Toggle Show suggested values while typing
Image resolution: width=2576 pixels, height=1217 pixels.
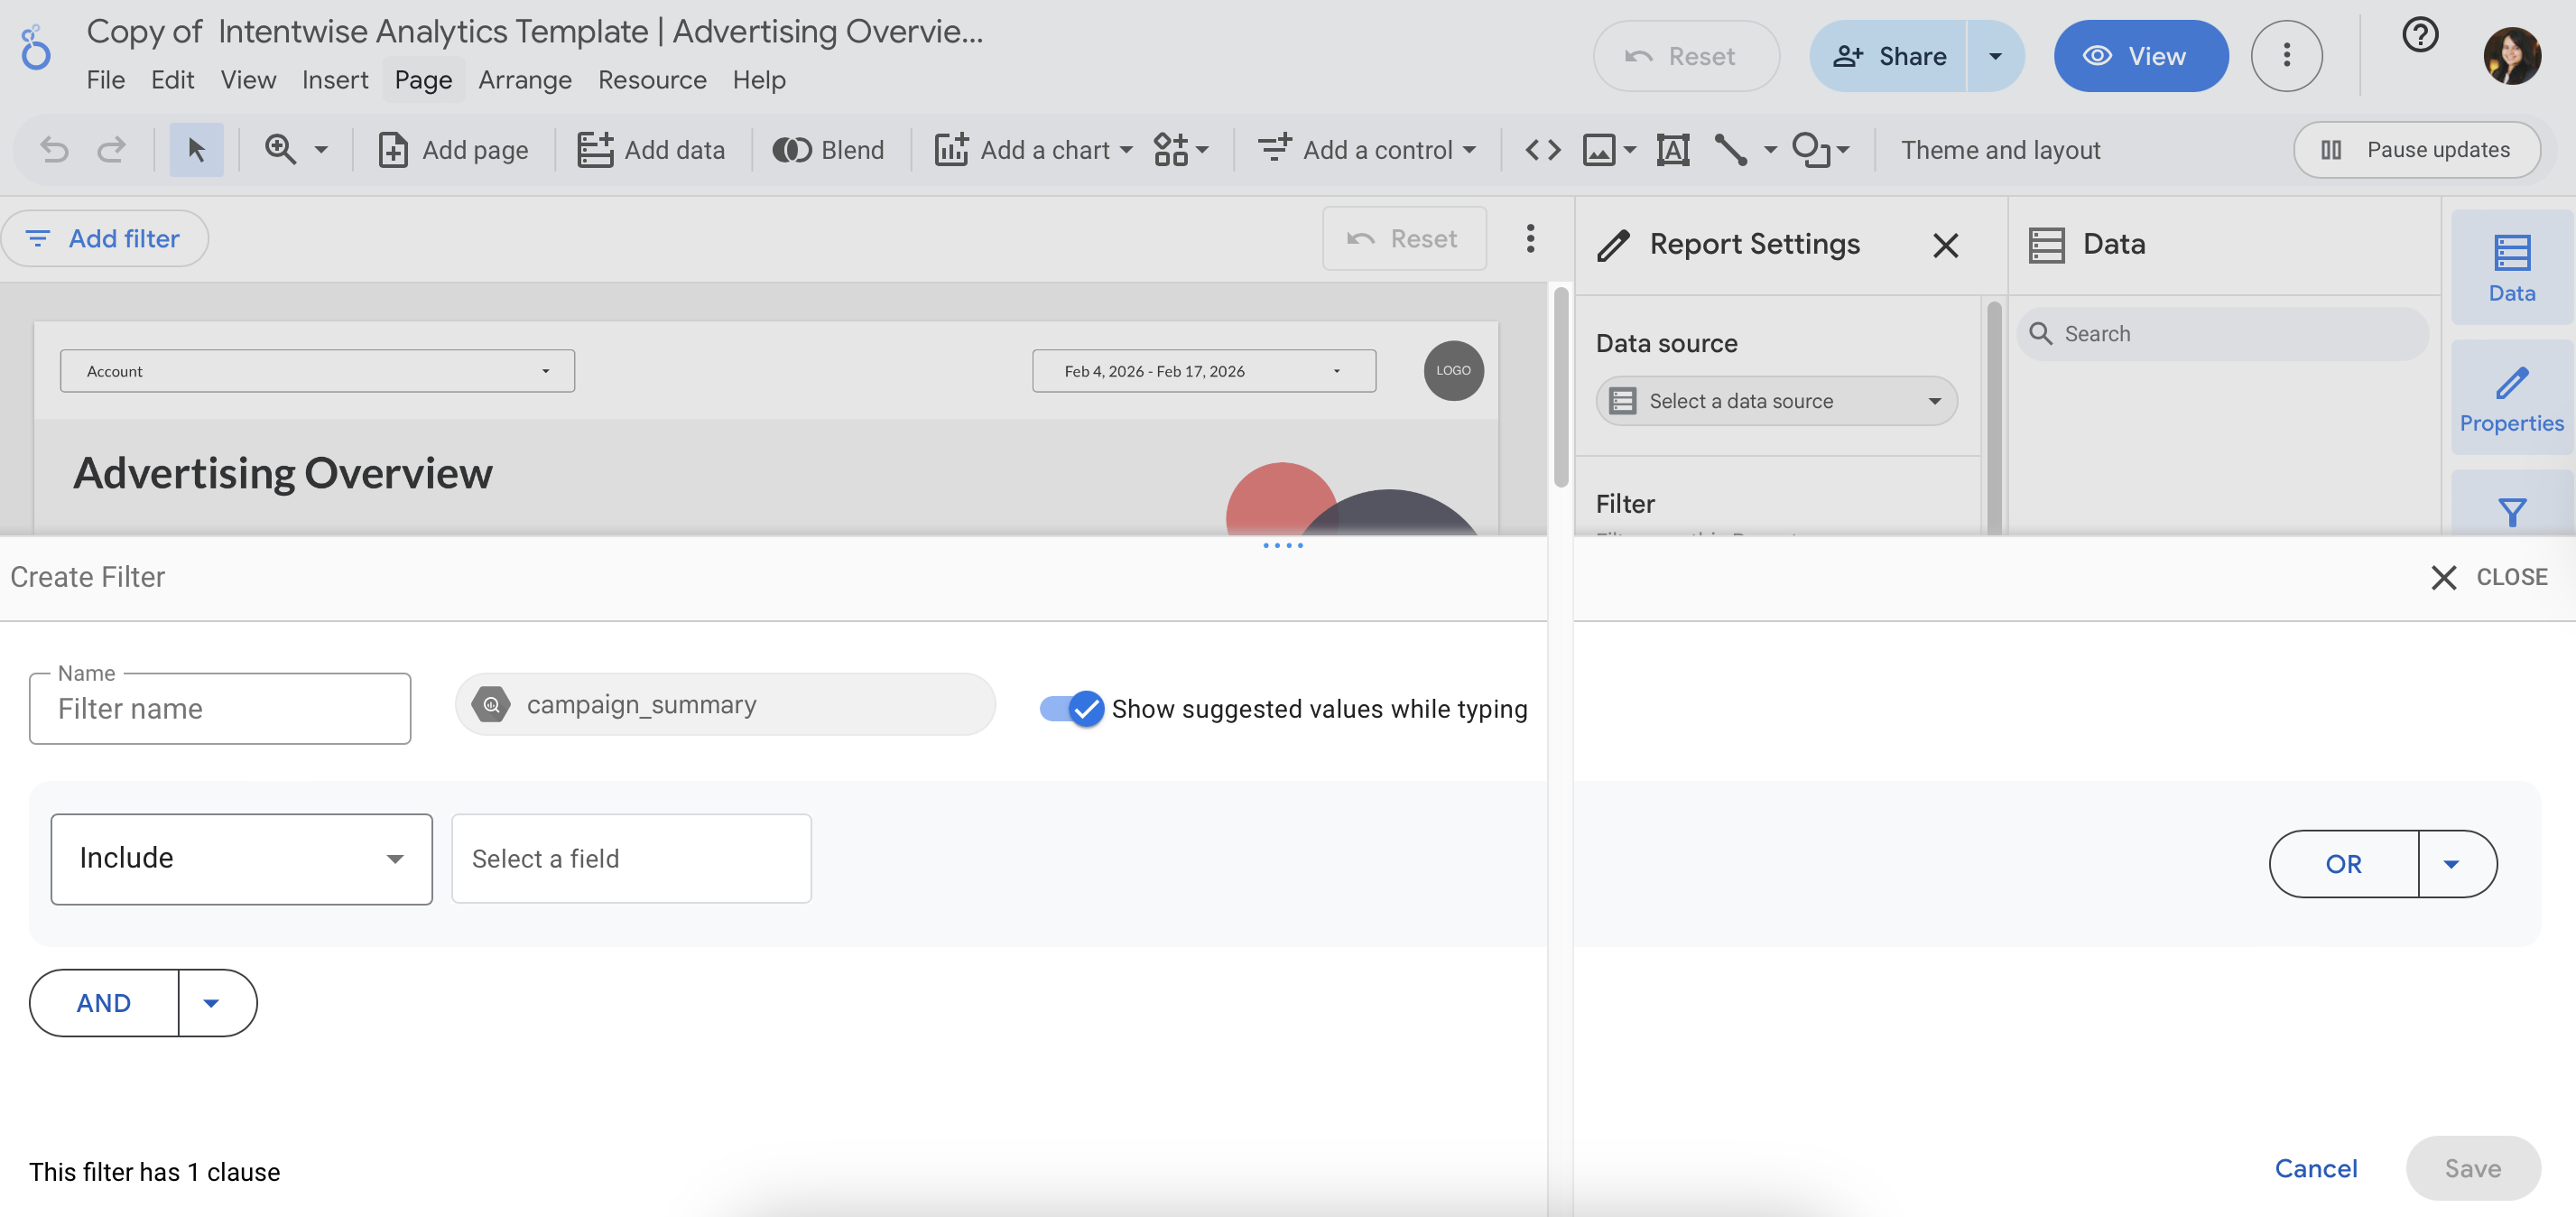point(1071,708)
